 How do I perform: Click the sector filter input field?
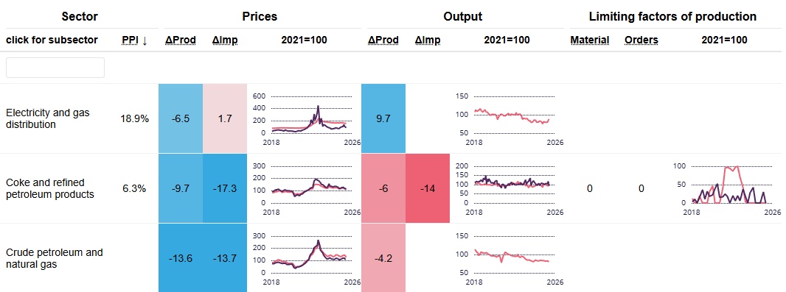(55, 68)
